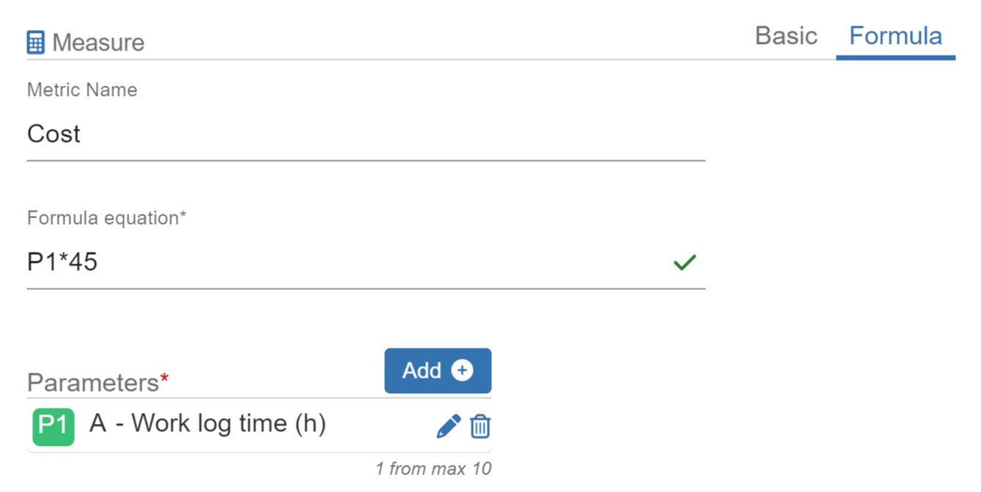This screenshot has height=492, width=981.
Task: Click the asterisk after Formula equation label
Action: (x=183, y=217)
